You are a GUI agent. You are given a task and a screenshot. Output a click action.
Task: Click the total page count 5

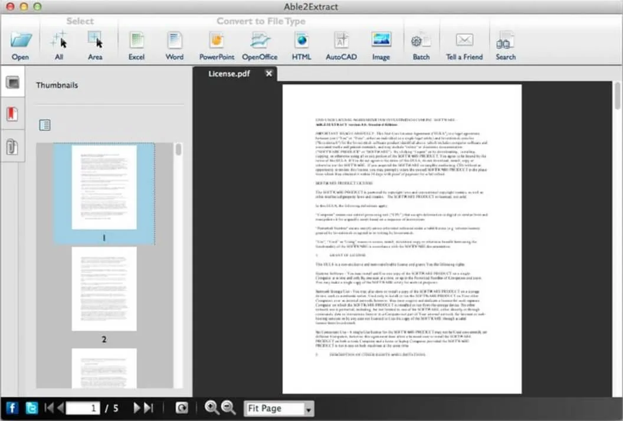point(116,408)
